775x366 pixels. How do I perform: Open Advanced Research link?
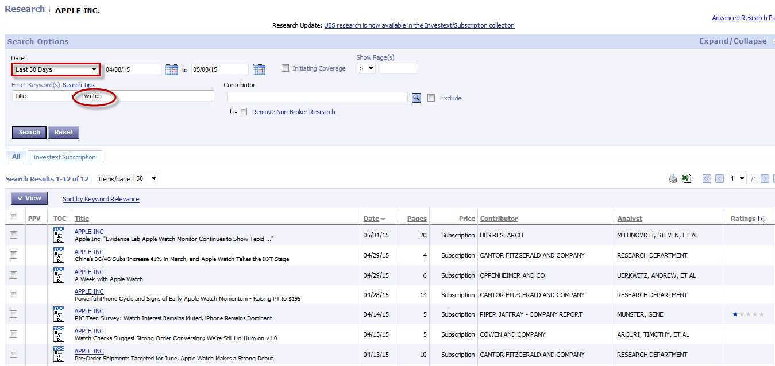pyautogui.click(x=743, y=18)
